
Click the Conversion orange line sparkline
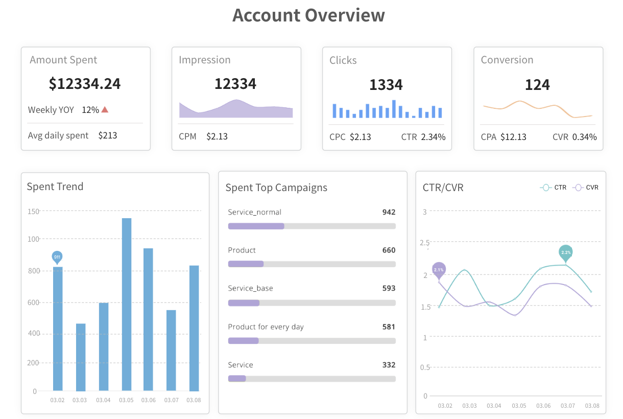537,108
